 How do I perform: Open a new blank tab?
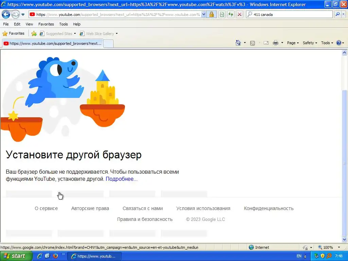(108, 43)
